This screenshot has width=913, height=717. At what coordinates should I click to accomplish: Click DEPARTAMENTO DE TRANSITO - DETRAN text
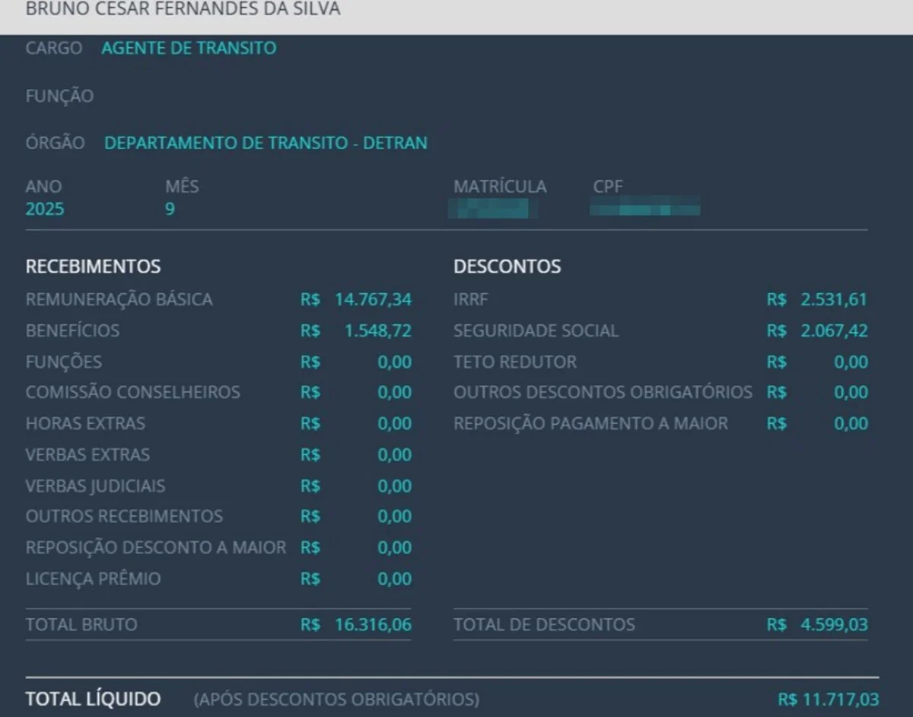(266, 143)
